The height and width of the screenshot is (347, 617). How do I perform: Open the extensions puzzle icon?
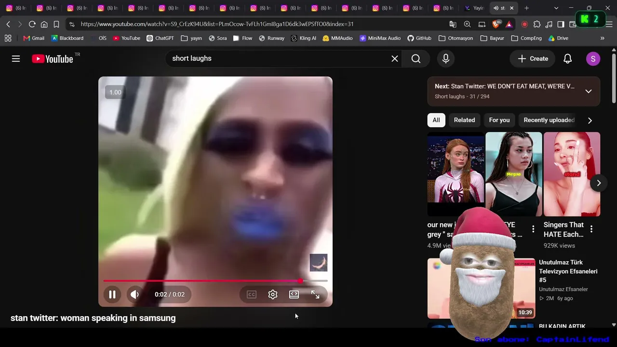pyautogui.click(x=537, y=24)
